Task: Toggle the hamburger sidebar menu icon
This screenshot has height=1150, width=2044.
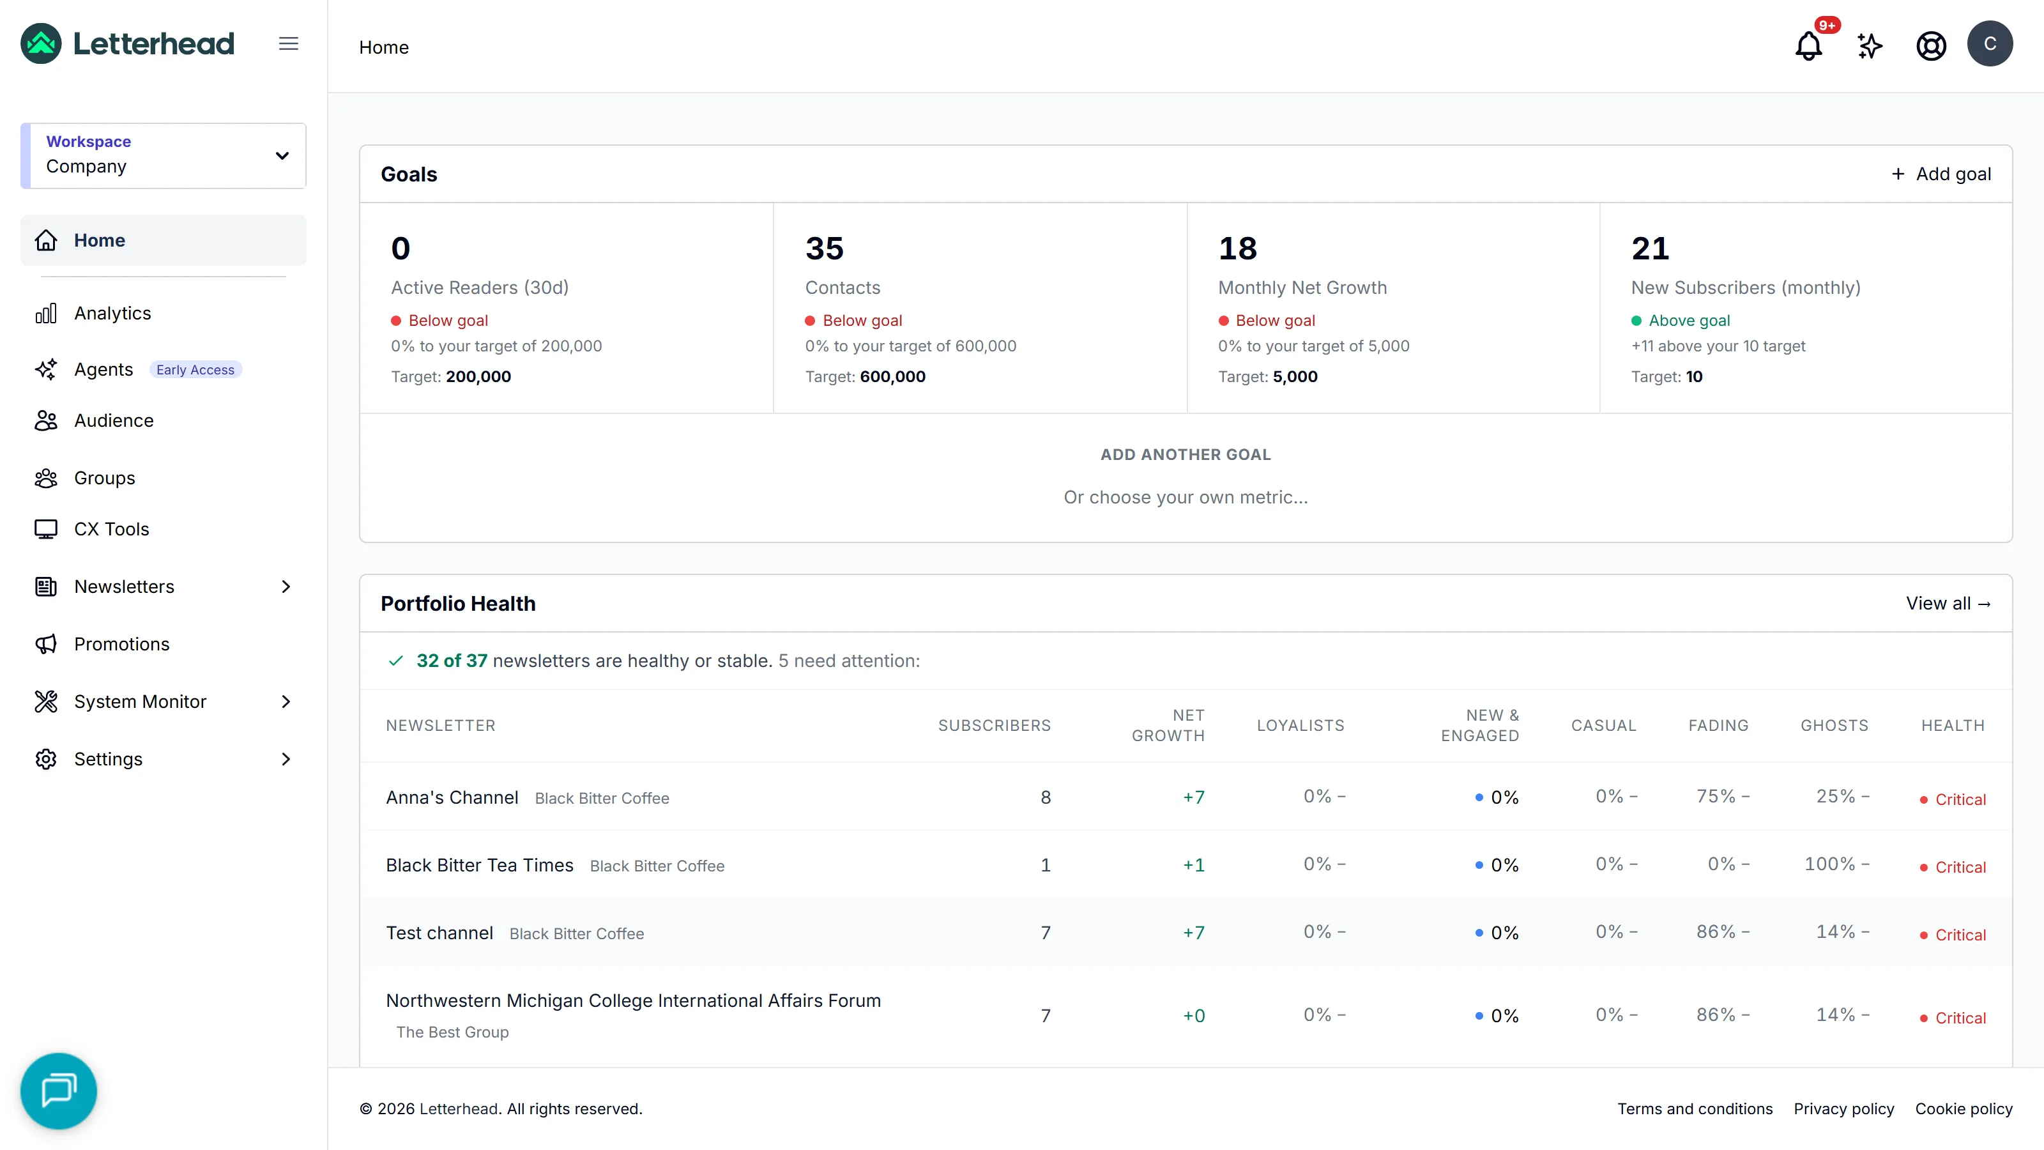Action: click(x=289, y=43)
